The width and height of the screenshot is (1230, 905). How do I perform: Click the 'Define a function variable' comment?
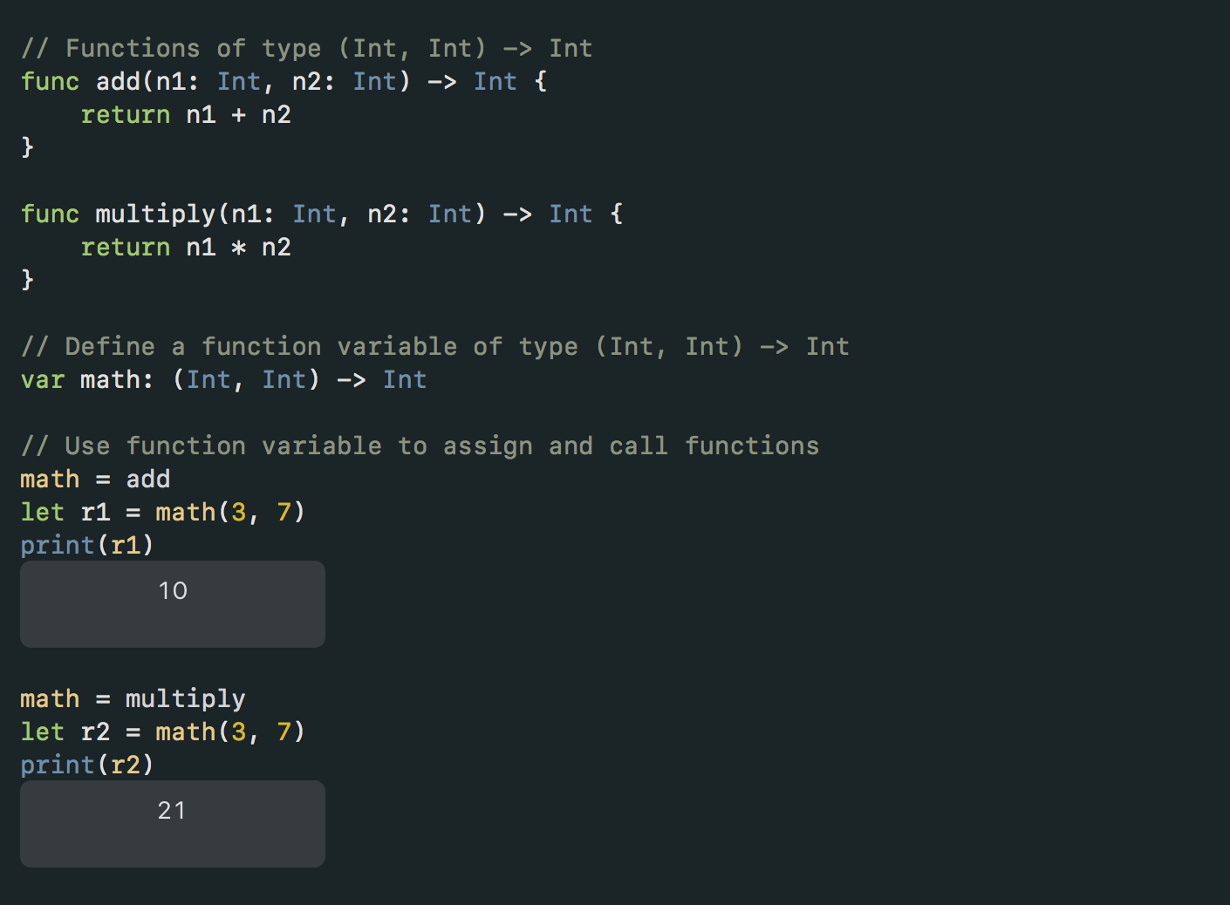click(435, 347)
